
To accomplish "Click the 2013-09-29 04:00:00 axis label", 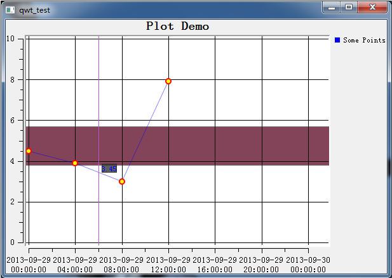I will click(75, 265).
